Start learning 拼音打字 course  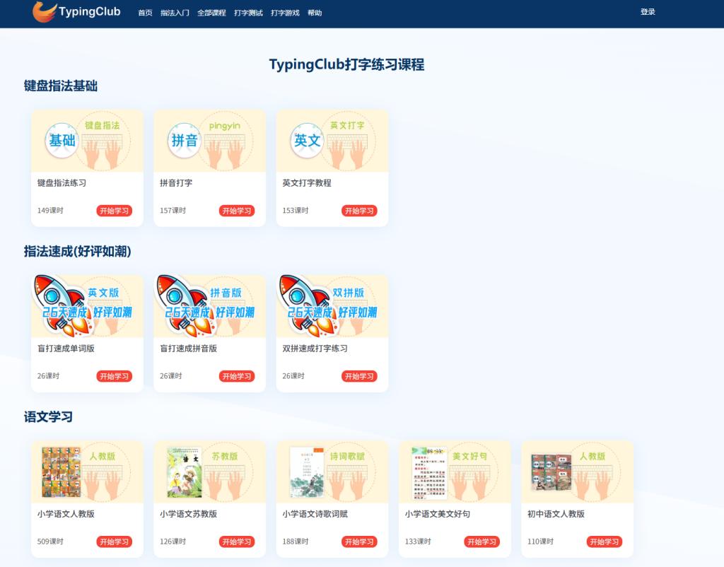[x=236, y=211]
